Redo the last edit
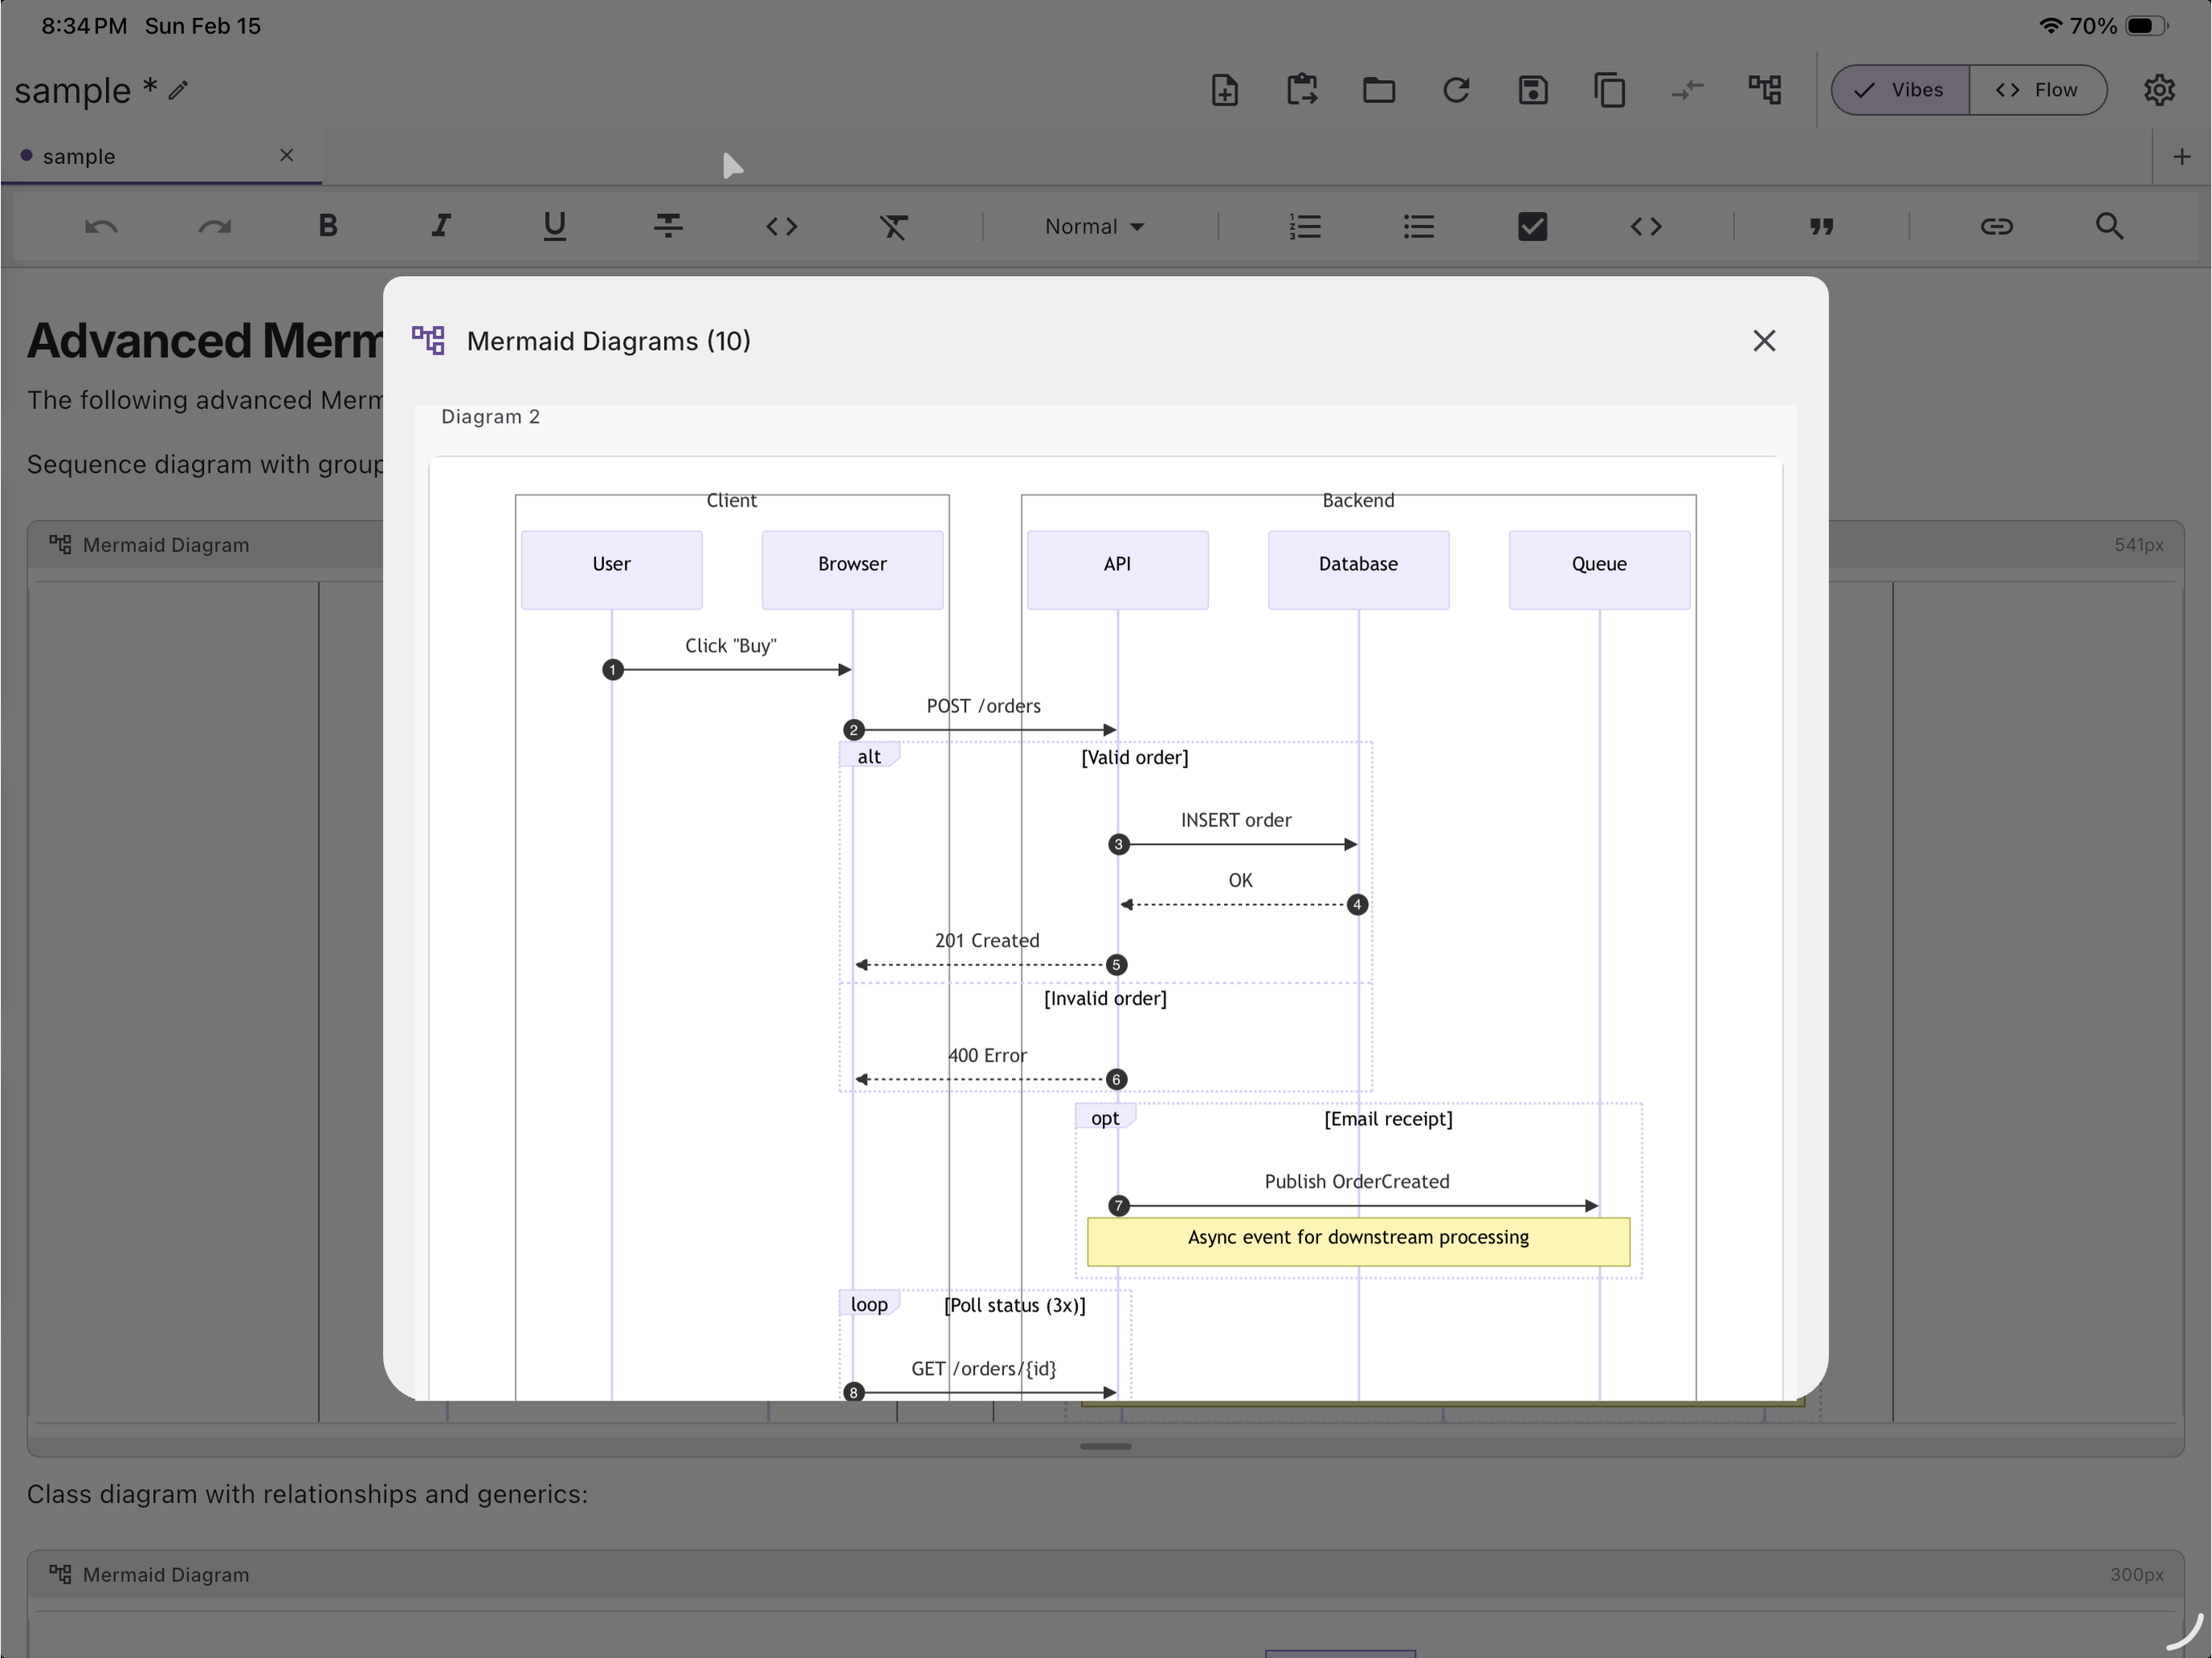2212x1658 pixels. click(x=214, y=227)
